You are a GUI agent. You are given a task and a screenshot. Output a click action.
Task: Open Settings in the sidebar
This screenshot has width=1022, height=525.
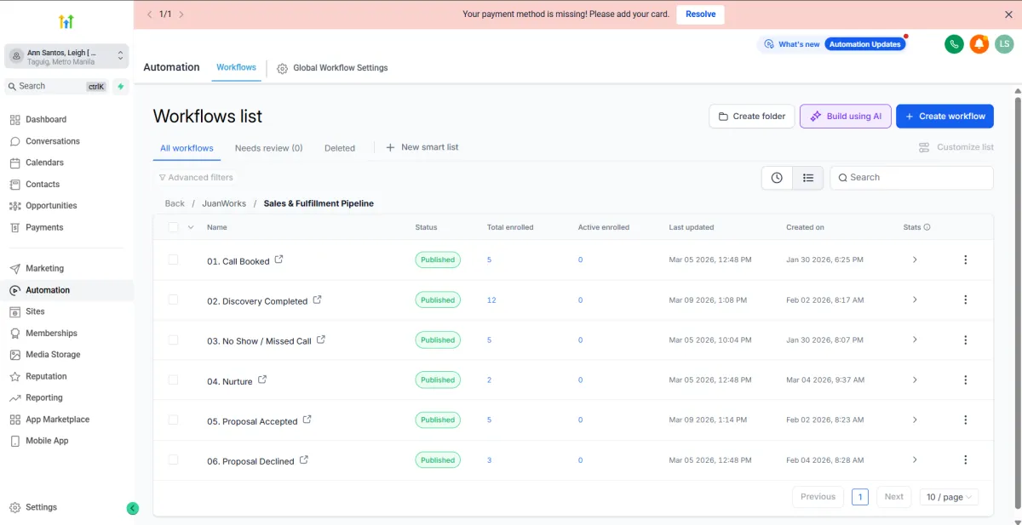41,507
